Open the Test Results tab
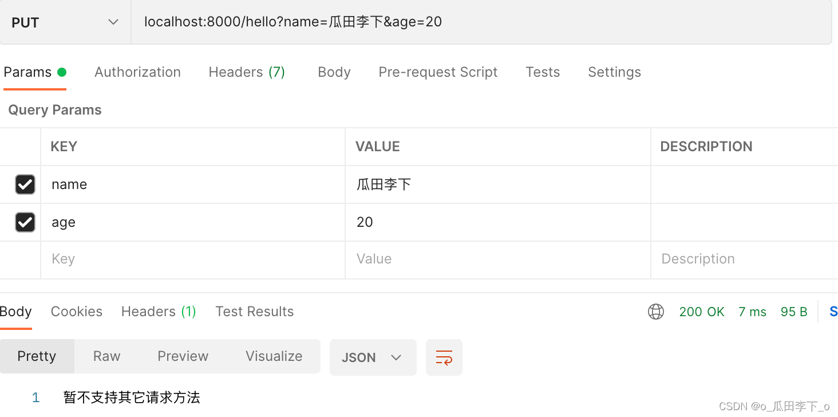Screen dimensions: 838x417 (254, 312)
